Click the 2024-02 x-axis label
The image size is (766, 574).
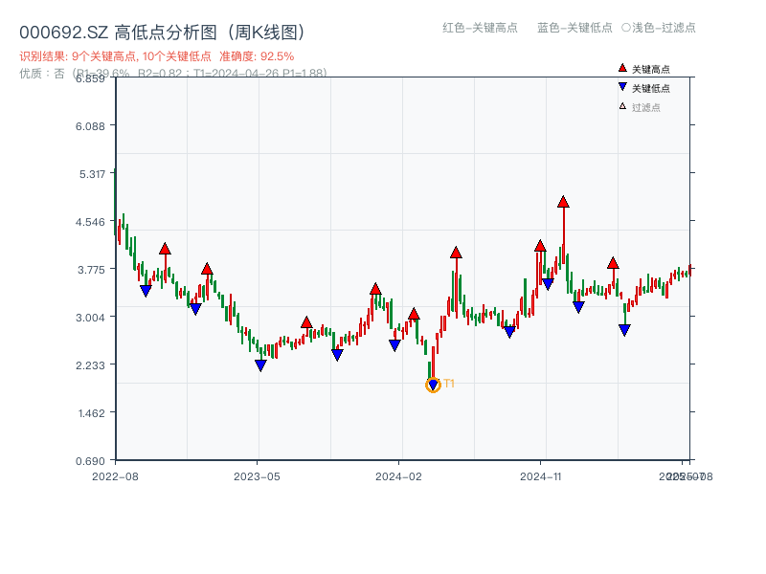[x=398, y=476]
